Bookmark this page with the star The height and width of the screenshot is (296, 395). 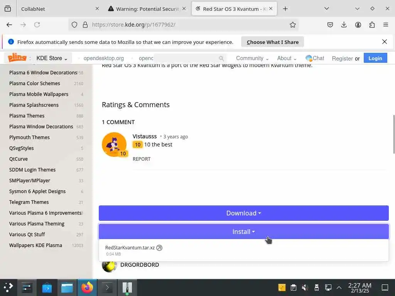pyautogui.click(x=292, y=25)
